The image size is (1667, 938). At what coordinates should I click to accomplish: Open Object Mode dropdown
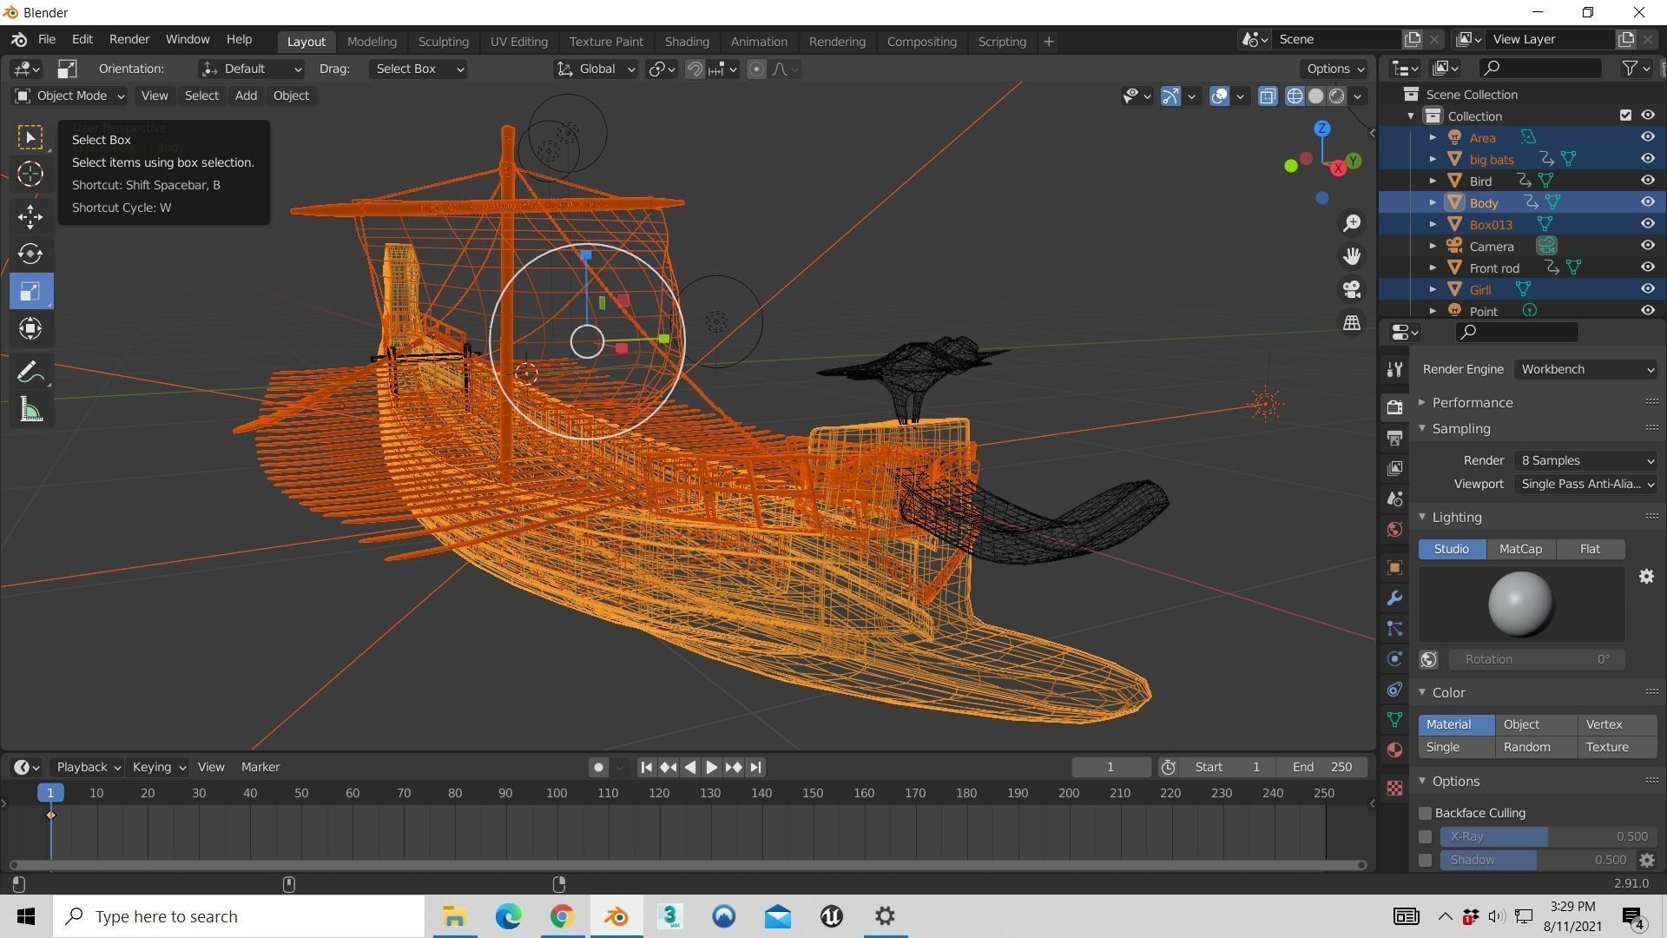[69, 96]
